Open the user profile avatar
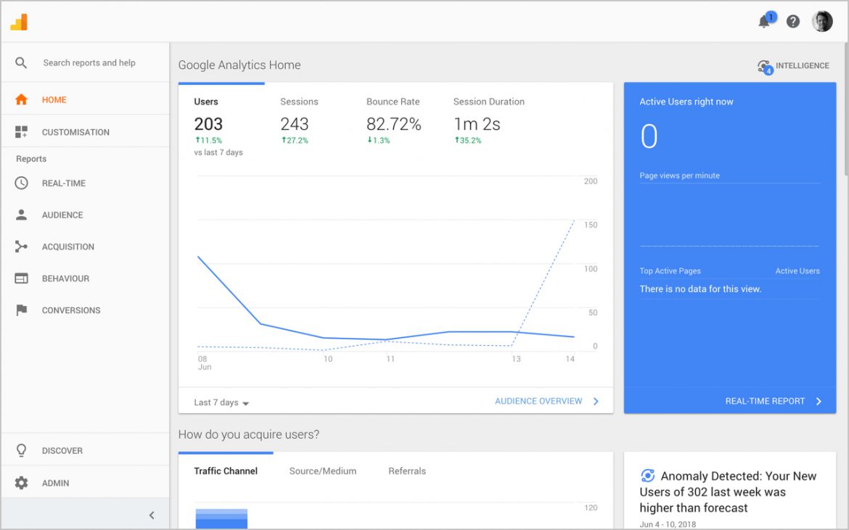 pyautogui.click(x=822, y=22)
